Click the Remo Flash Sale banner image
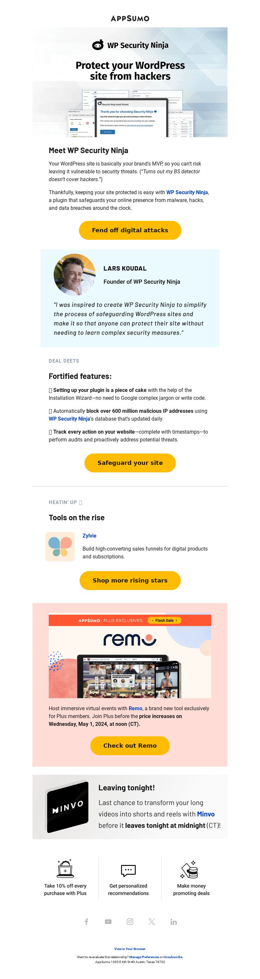 (130, 656)
